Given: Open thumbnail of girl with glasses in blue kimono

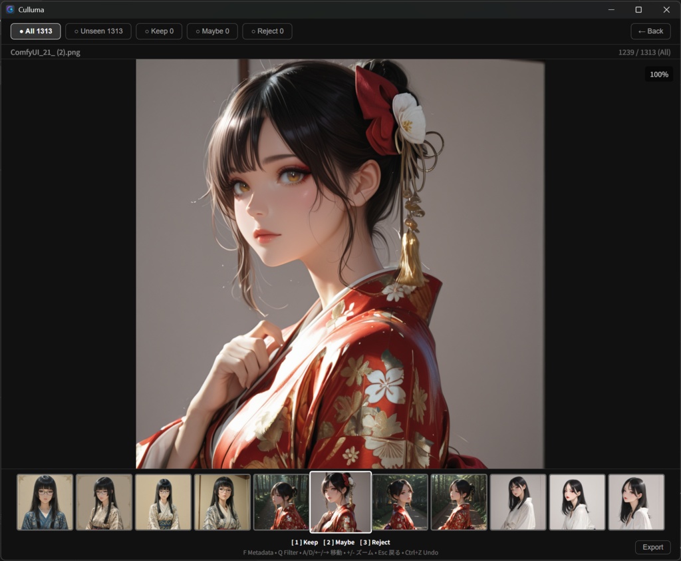Looking at the screenshot, I should (x=45, y=502).
